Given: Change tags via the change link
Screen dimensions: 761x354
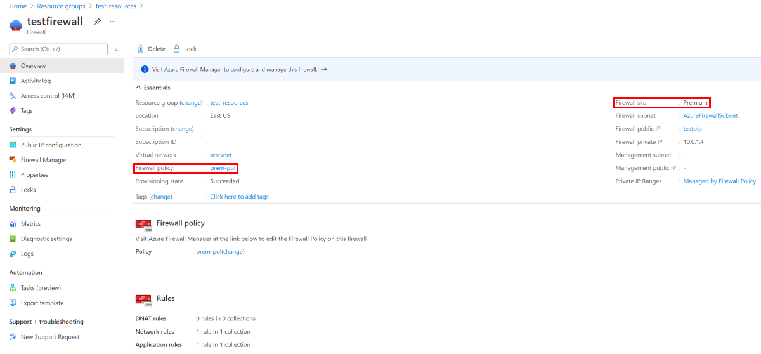Looking at the screenshot, I should click(x=160, y=197).
